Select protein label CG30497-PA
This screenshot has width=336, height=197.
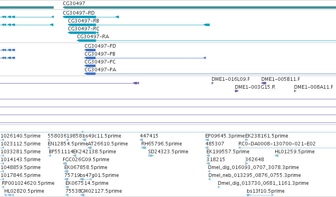(100, 70)
